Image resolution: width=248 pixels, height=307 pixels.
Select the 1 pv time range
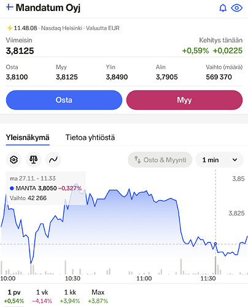pos(14,297)
